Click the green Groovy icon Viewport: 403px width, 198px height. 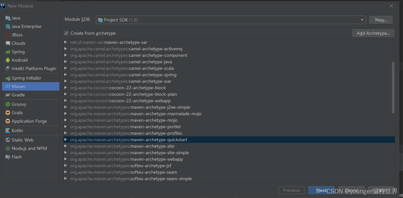(8, 104)
